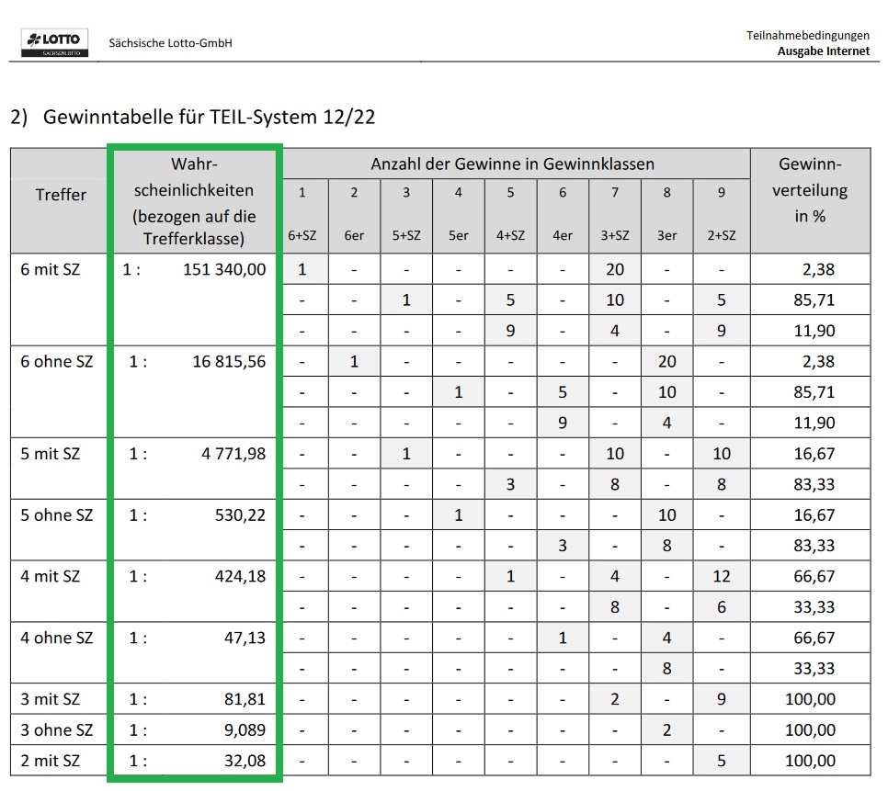Image resolution: width=888 pixels, height=791 pixels.
Task: Select the '4 ohne SZ' row label
Action: pyautogui.click(x=57, y=638)
